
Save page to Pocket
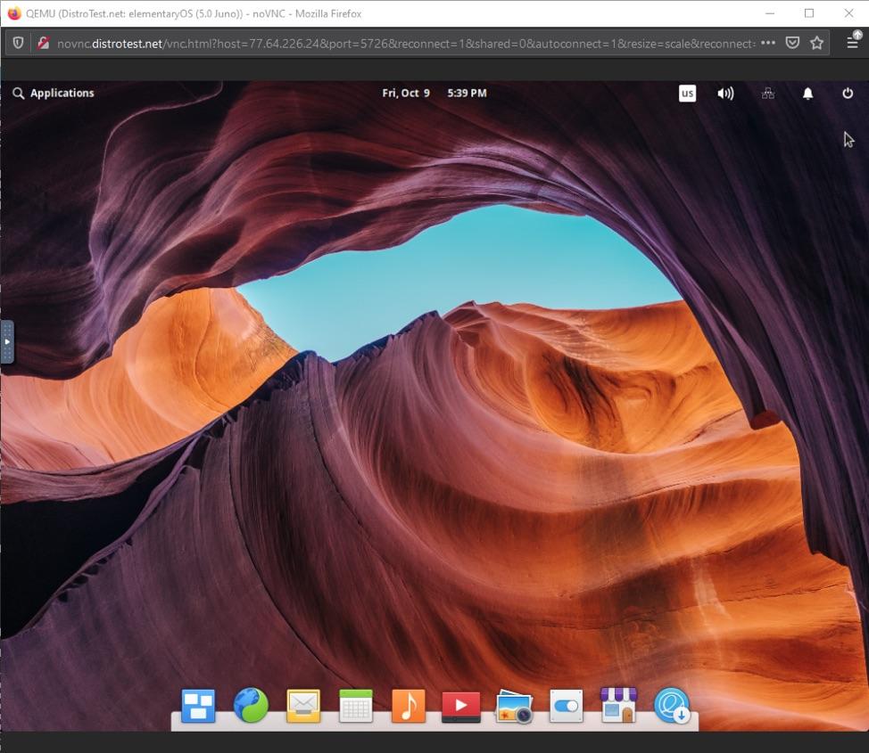pos(792,43)
